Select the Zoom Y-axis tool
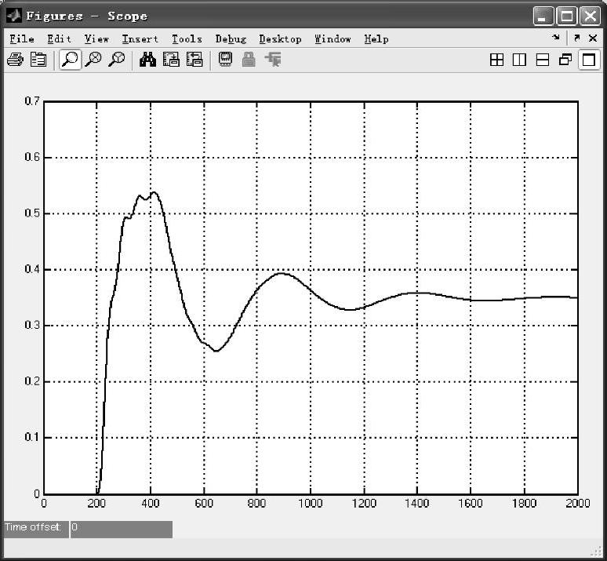Screen dimensions: 607x561 117,60
